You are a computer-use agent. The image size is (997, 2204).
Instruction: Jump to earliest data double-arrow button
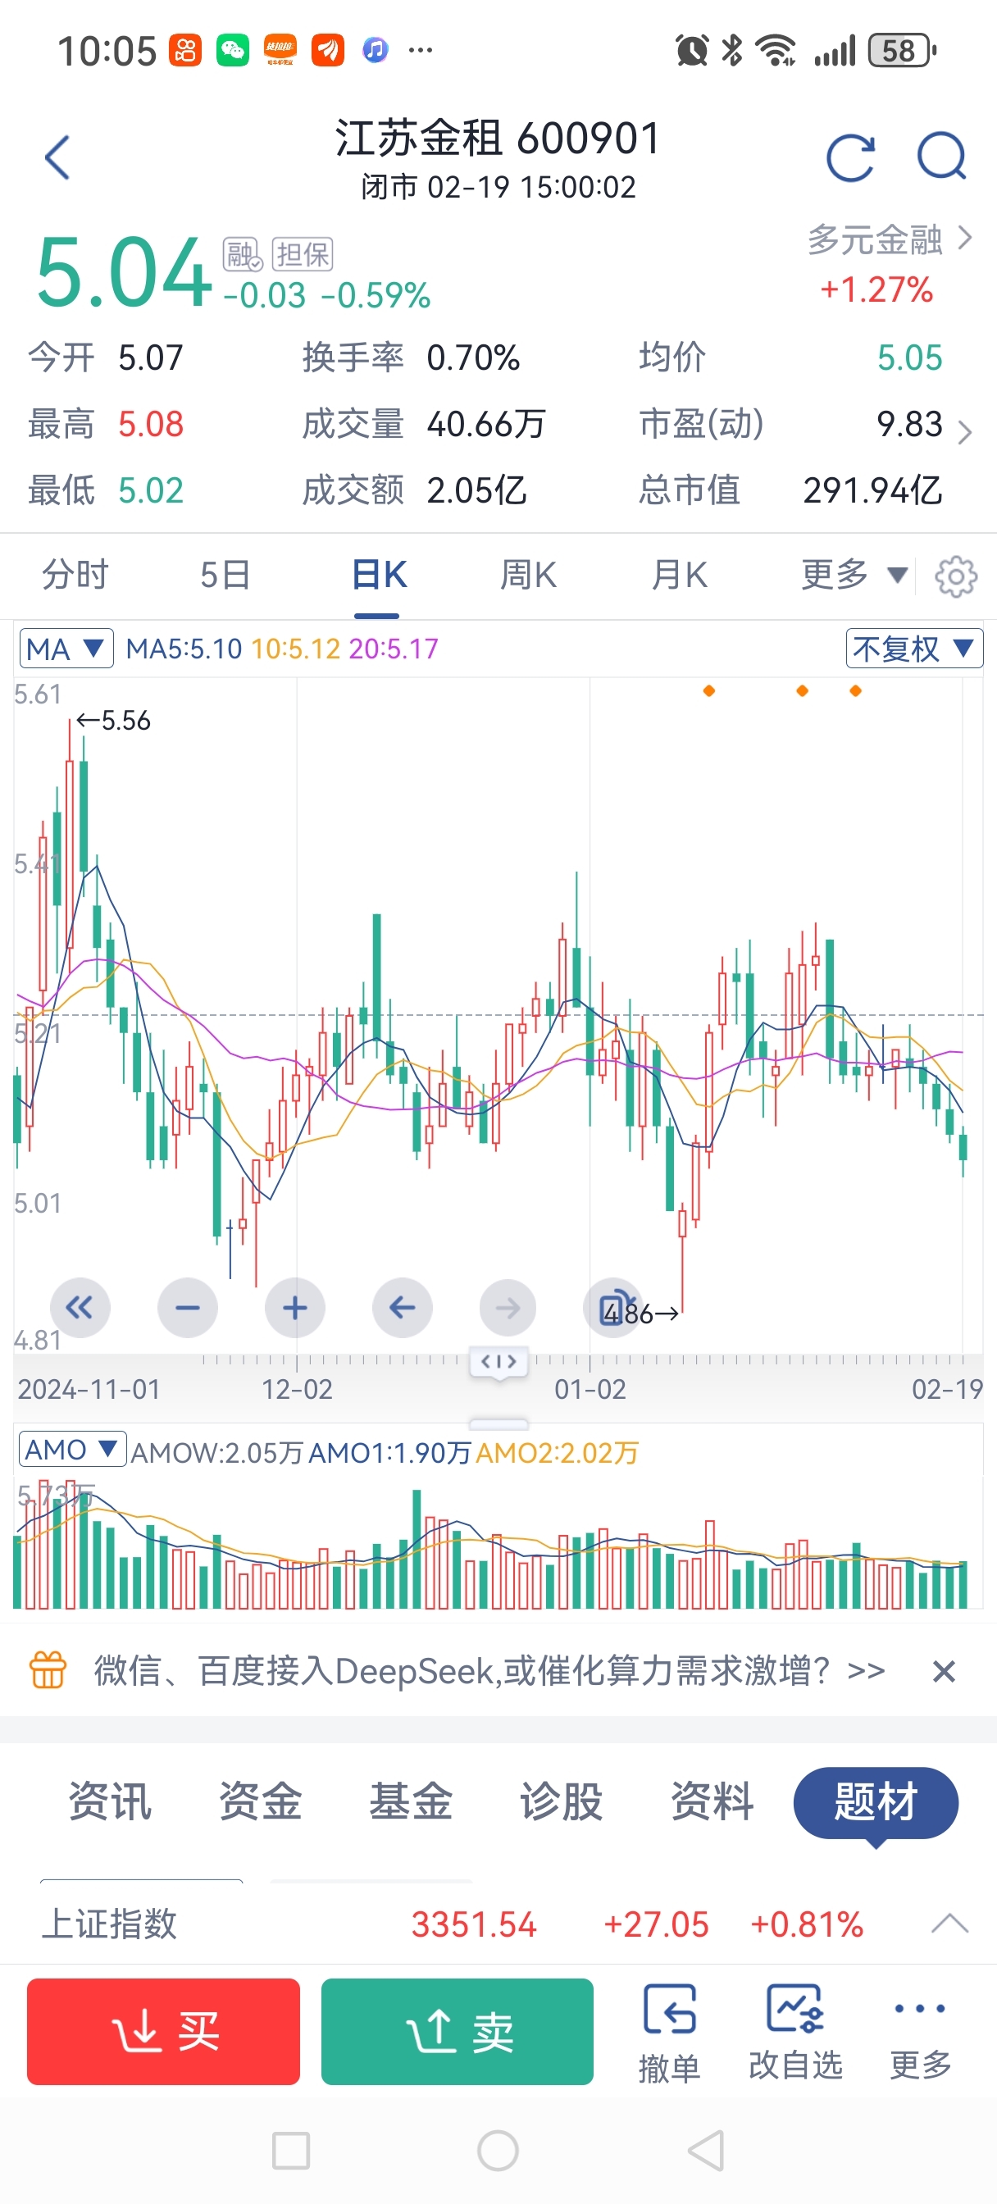80,1306
